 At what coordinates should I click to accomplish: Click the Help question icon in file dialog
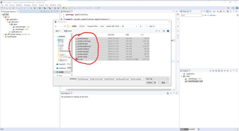coord(168,31)
